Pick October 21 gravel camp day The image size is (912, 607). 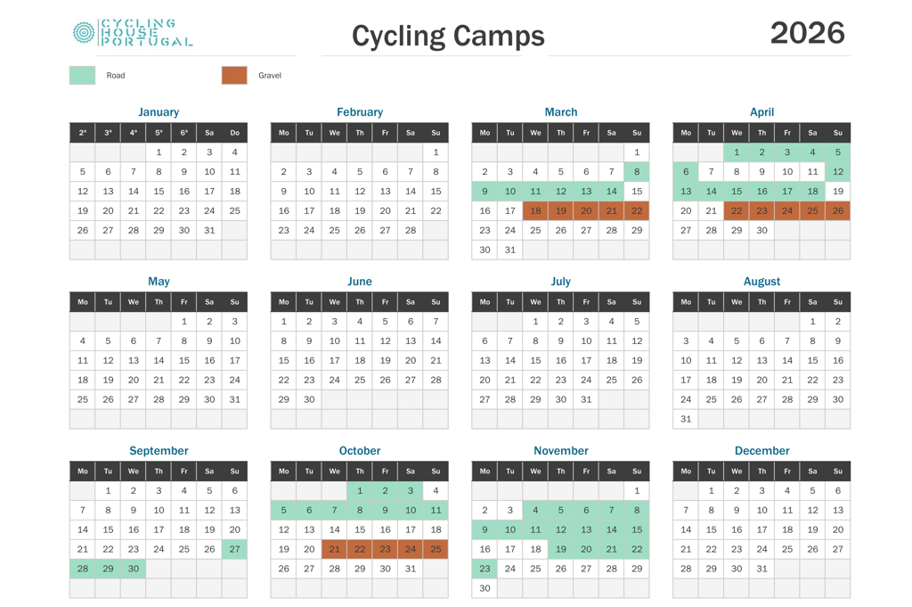pos(335,549)
